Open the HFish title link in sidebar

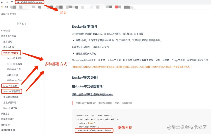click(21, 23)
